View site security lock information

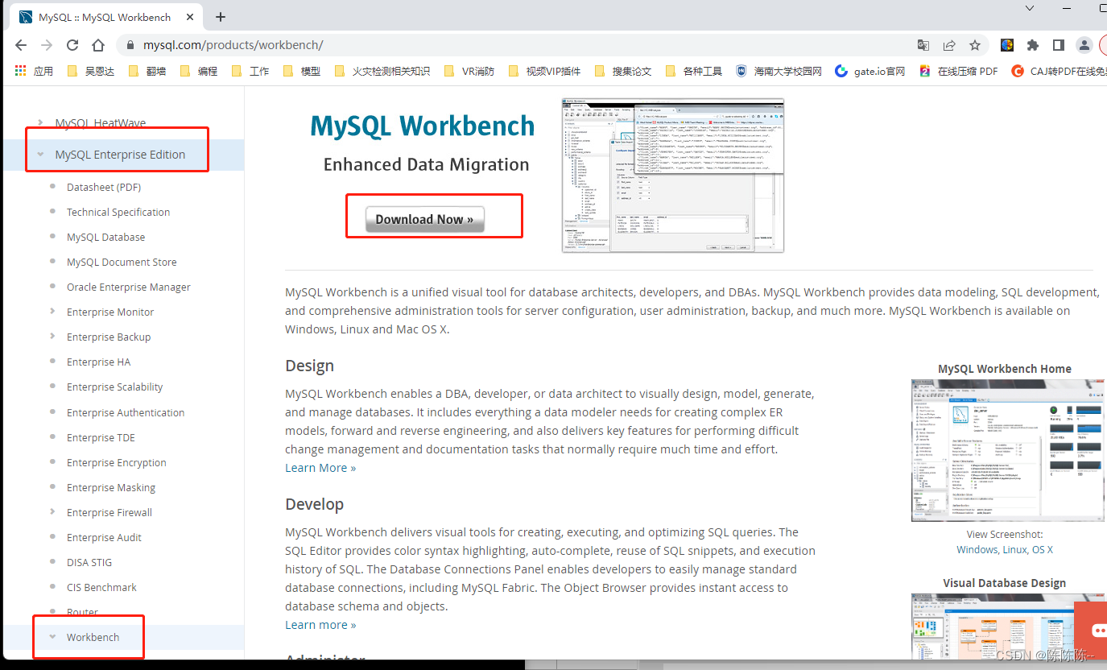[x=130, y=45]
